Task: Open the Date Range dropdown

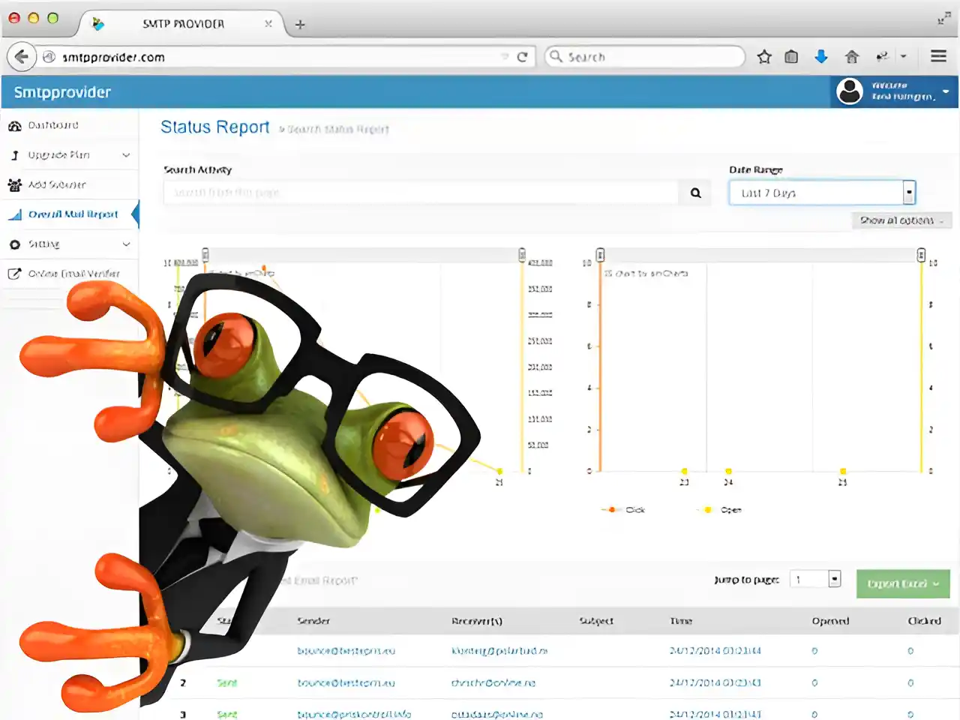Action: (822, 193)
